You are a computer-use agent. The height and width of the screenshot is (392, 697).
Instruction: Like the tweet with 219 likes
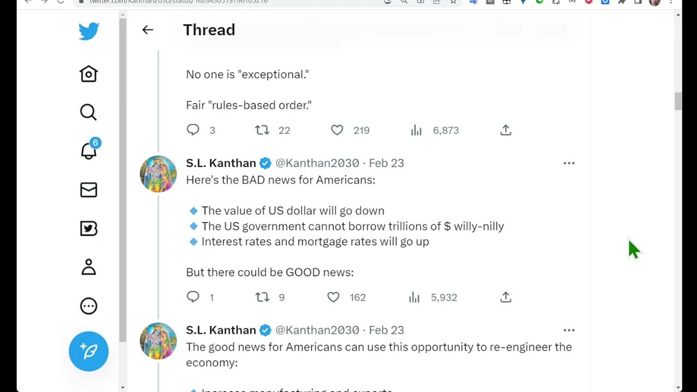click(x=337, y=130)
